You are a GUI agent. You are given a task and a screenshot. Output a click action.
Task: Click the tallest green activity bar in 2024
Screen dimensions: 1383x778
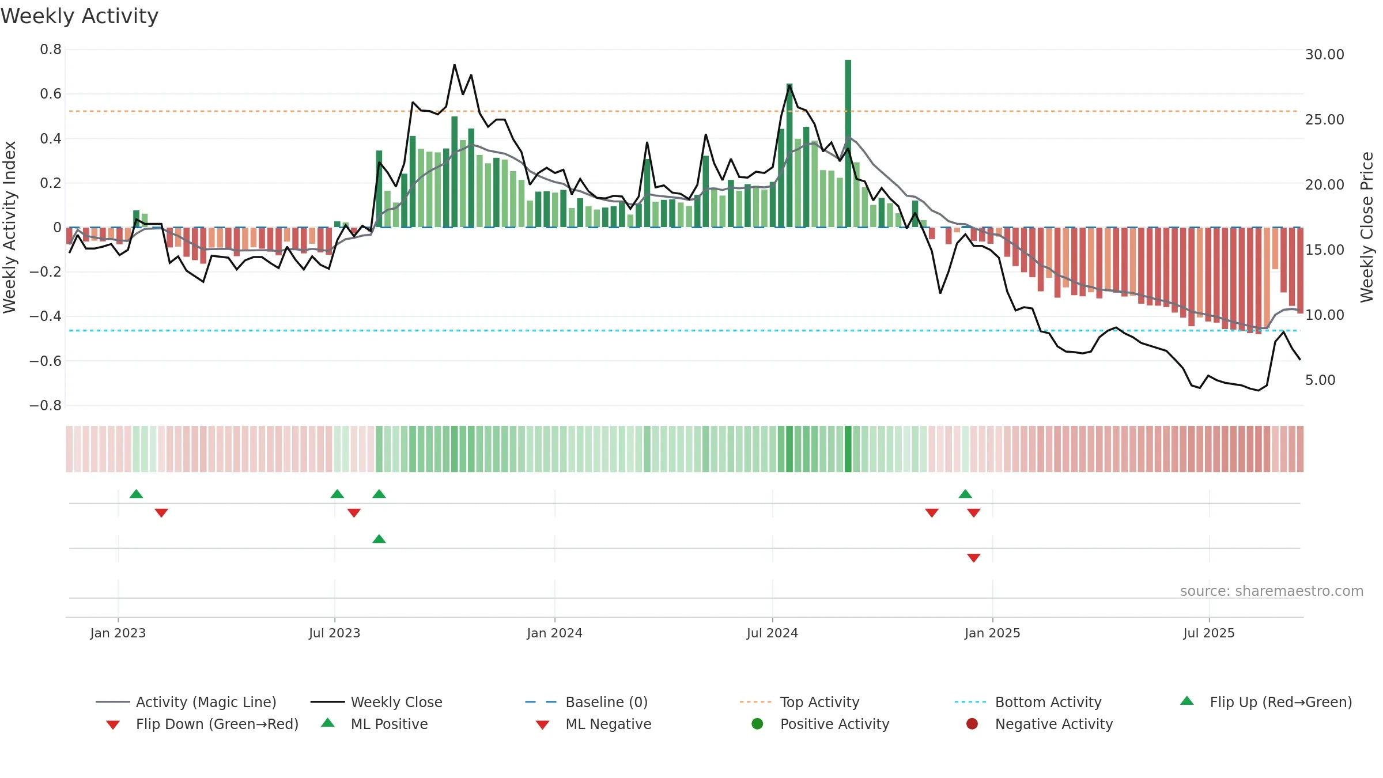848,143
